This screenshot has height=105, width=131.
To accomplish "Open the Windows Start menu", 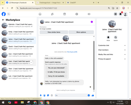I will click(x=3, y=102).
